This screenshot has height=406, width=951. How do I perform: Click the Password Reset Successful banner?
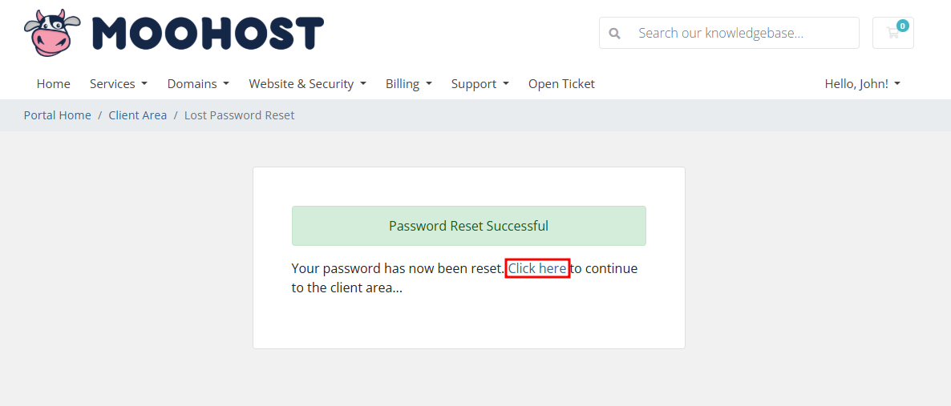[469, 226]
